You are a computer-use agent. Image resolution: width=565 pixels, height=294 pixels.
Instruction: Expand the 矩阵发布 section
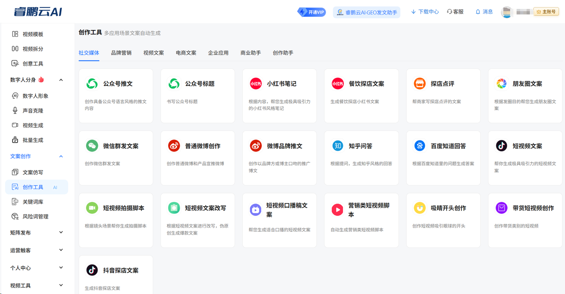[x=61, y=233]
